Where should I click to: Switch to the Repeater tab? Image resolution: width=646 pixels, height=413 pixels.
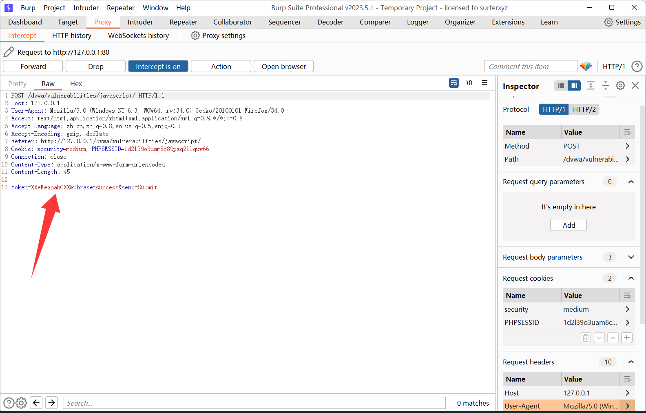184,22
